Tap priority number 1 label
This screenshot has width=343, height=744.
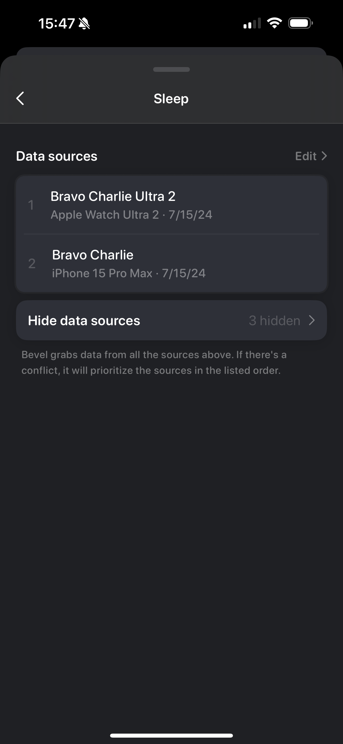click(31, 205)
